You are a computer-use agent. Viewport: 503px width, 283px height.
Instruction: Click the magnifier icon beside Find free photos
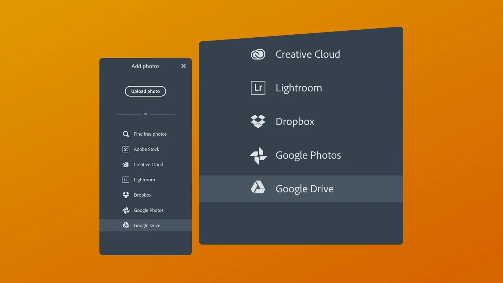[x=126, y=134]
